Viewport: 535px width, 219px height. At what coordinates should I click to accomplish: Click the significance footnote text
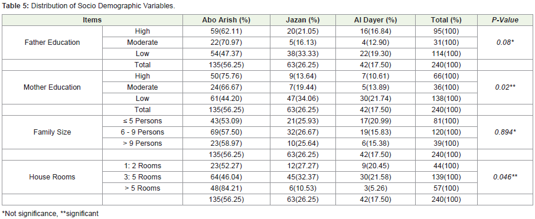50,214
